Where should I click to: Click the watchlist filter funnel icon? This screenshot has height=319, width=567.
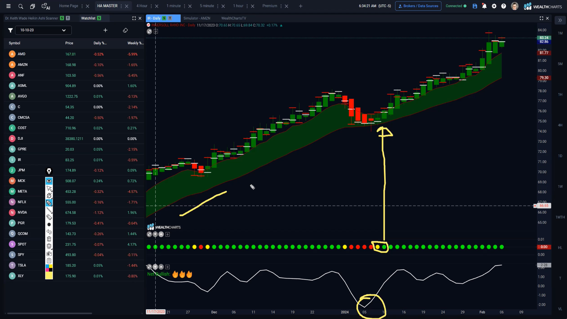(x=10, y=30)
